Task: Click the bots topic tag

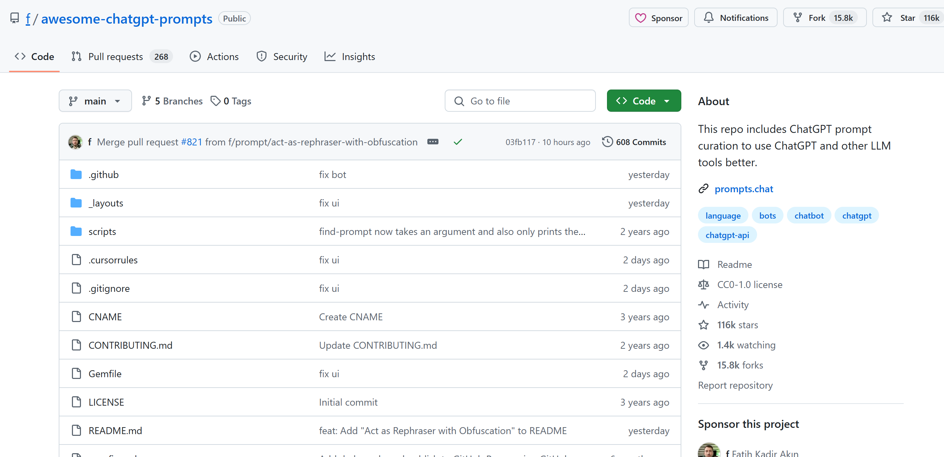Action: tap(767, 215)
